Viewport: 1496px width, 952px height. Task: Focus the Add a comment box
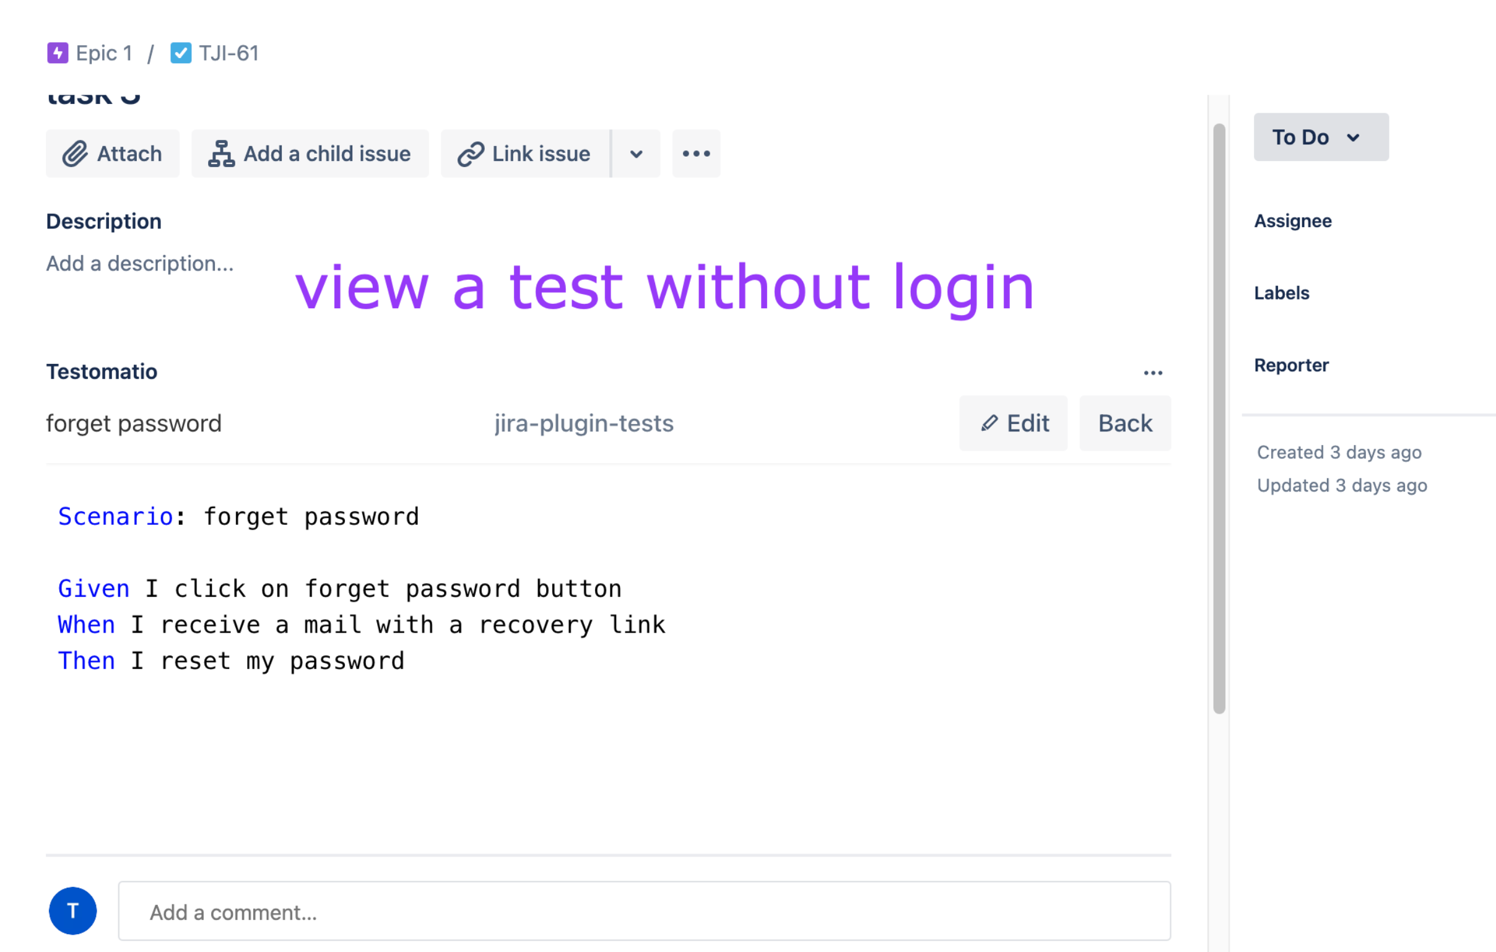[x=644, y=912]
